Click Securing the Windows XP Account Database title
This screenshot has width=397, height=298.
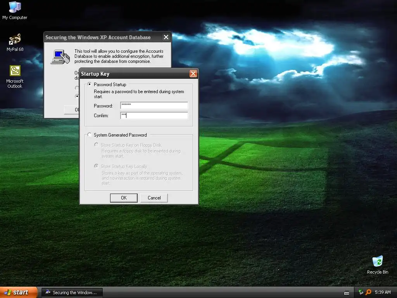coord(98,38)
